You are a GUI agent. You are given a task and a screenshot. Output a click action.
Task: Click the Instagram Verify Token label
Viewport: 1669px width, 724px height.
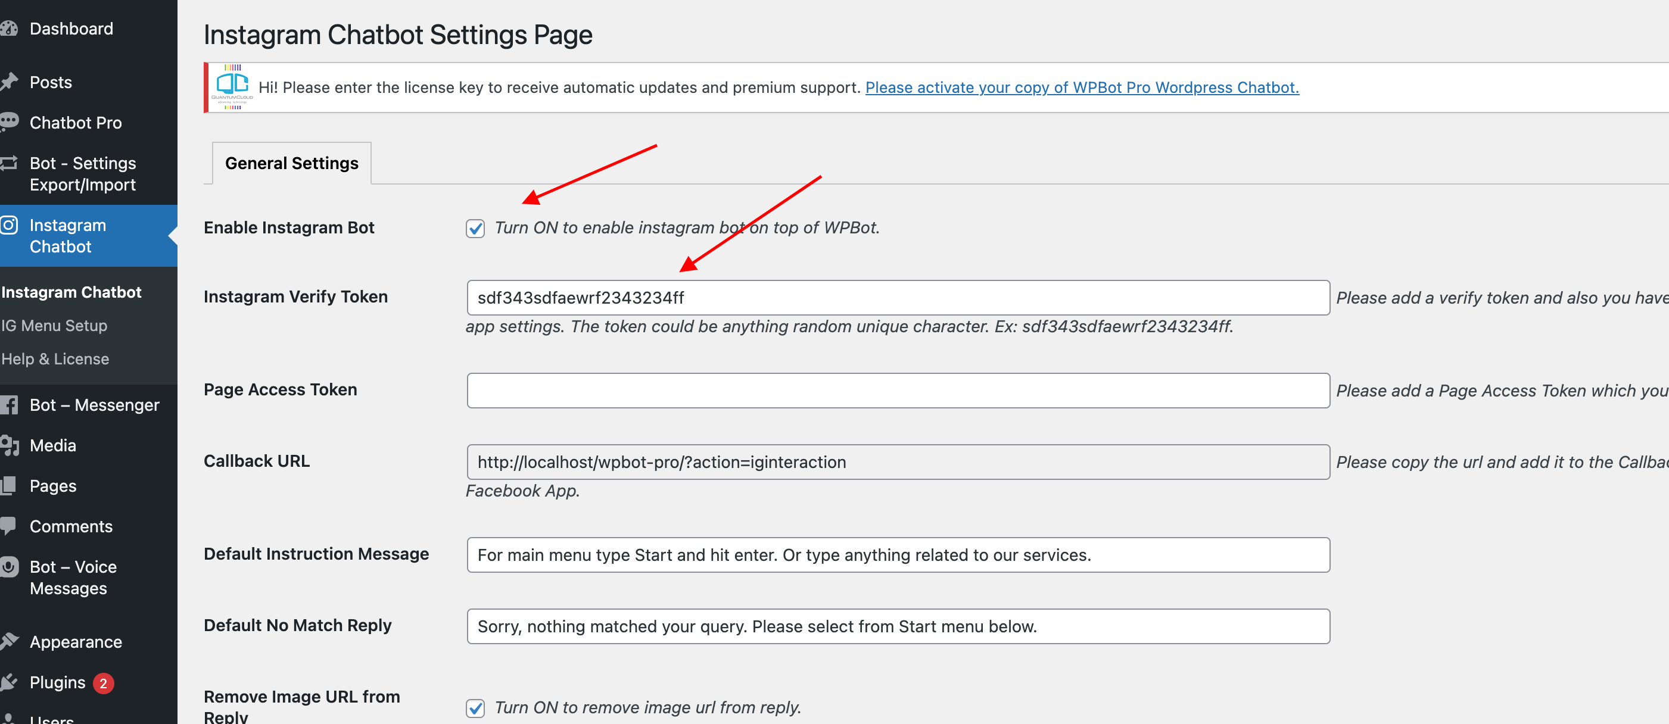(295, 297)
